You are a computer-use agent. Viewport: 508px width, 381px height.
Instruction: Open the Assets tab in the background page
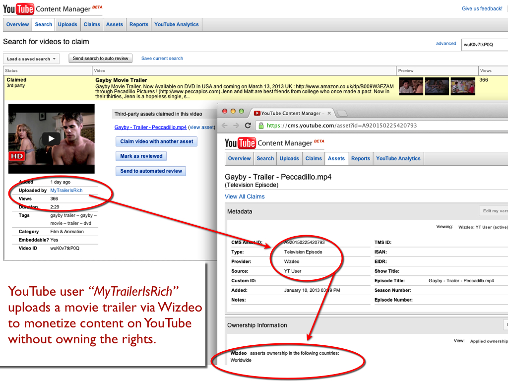click(115, 25)
